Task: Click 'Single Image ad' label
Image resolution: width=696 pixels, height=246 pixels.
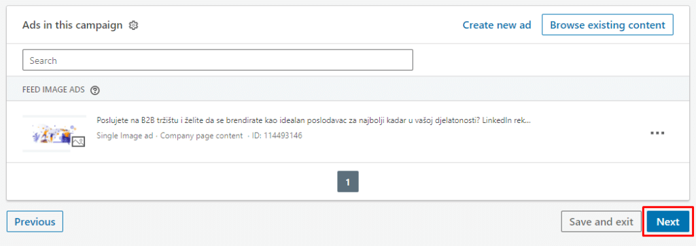Action: click(x=125, y=135)
